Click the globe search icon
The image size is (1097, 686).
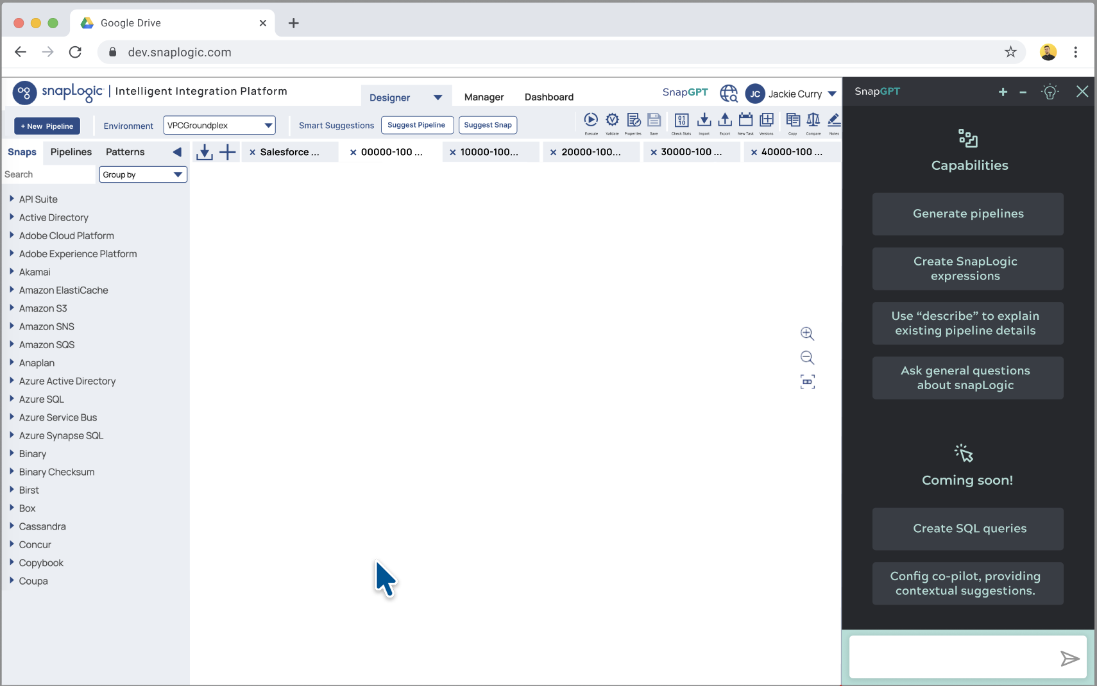tap(729, 94)
